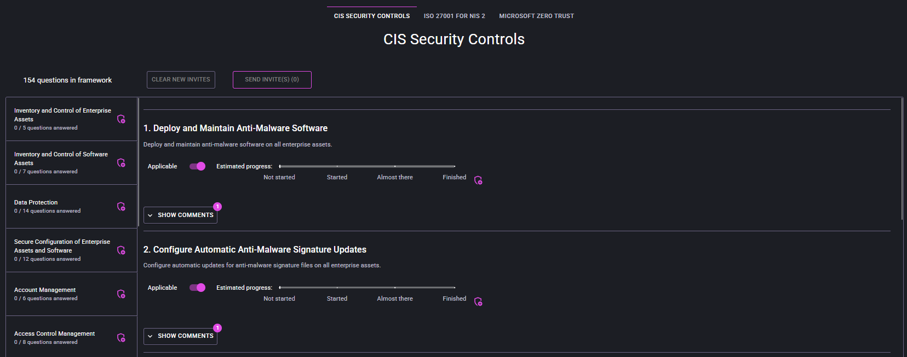The height and width of the screenshot is (357, 907).
Task: Click invite shield icon for Data Protection
Action: [x=121, y=207]
